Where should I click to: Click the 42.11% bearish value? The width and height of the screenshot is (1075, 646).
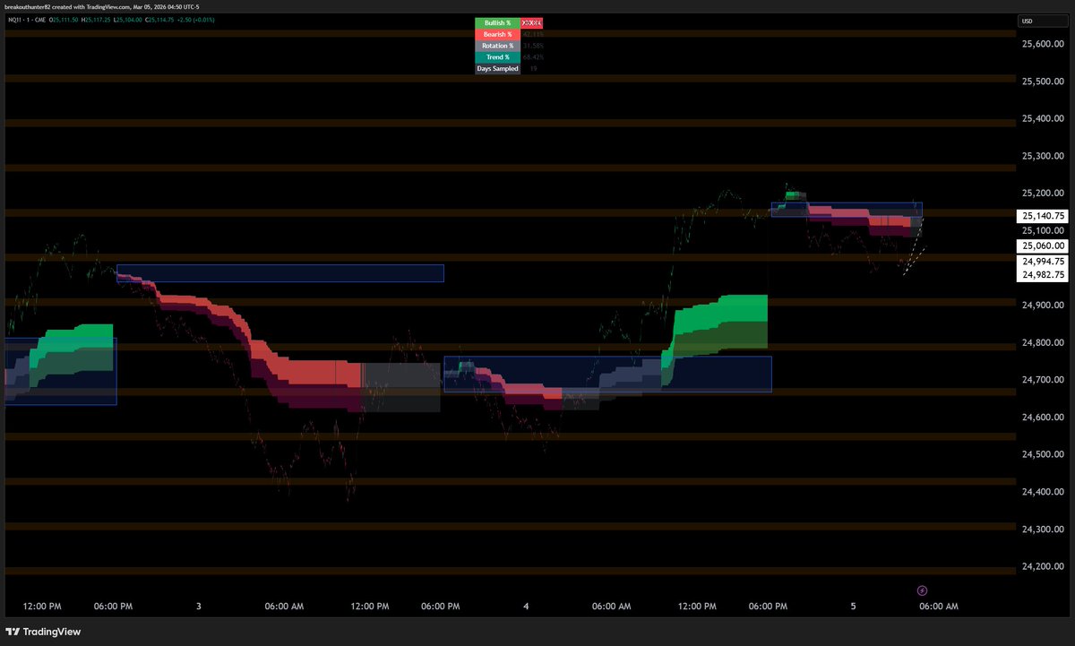pyautogui.click(x=532, y=34)
